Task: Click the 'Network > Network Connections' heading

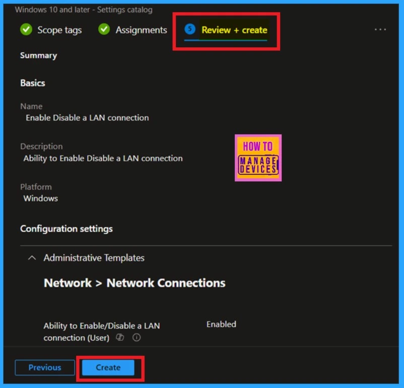Action: [134, 283]
